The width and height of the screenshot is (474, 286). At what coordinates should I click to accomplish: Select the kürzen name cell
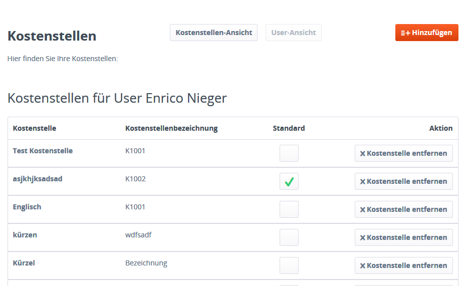click(25, 235)
